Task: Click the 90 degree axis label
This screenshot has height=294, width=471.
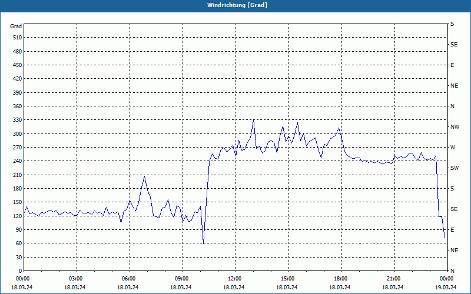Action: 19,230
